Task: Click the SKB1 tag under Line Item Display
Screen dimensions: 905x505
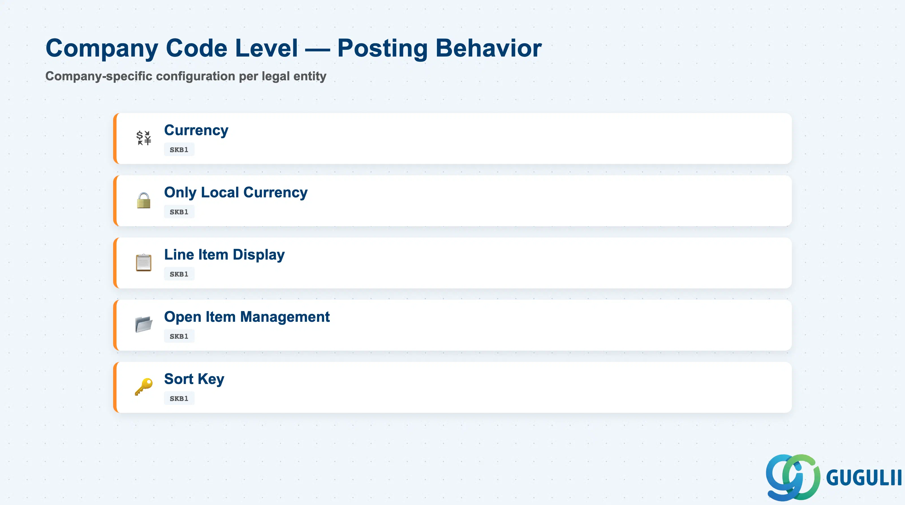Action: [179, 274]
